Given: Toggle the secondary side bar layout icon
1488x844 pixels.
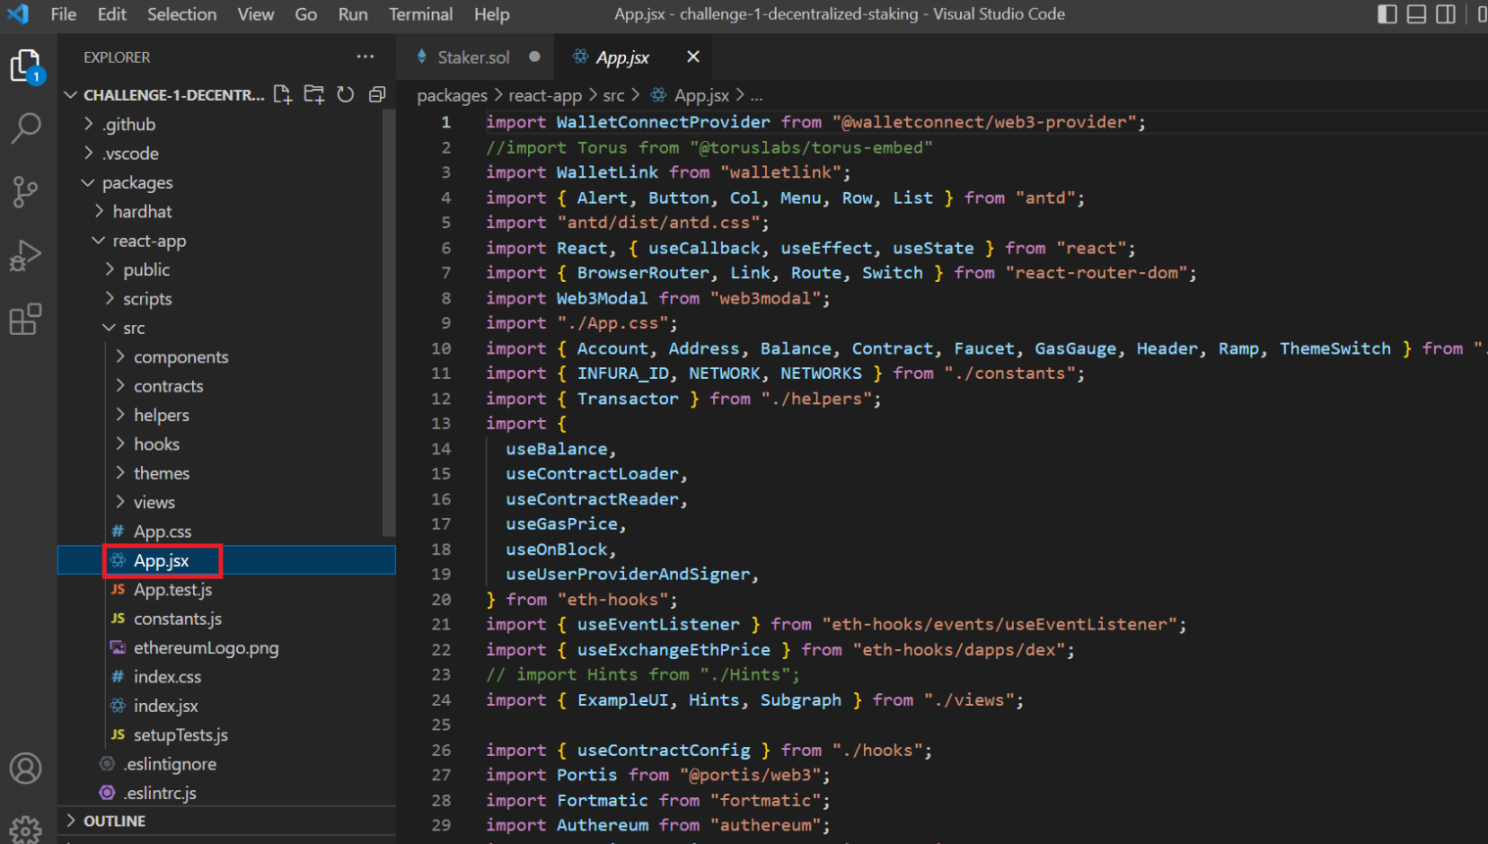Looking at the screenshot, I should click(x=1446, y=14).
